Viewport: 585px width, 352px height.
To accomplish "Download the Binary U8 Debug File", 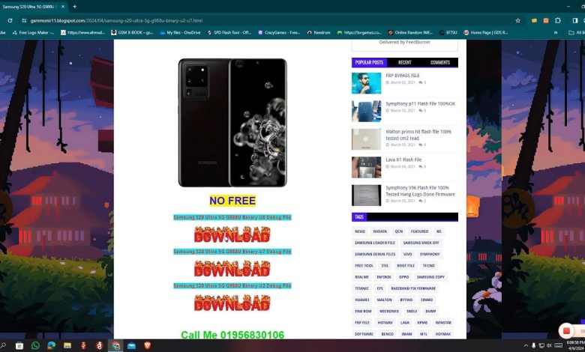I will click(x=232, y=234).
